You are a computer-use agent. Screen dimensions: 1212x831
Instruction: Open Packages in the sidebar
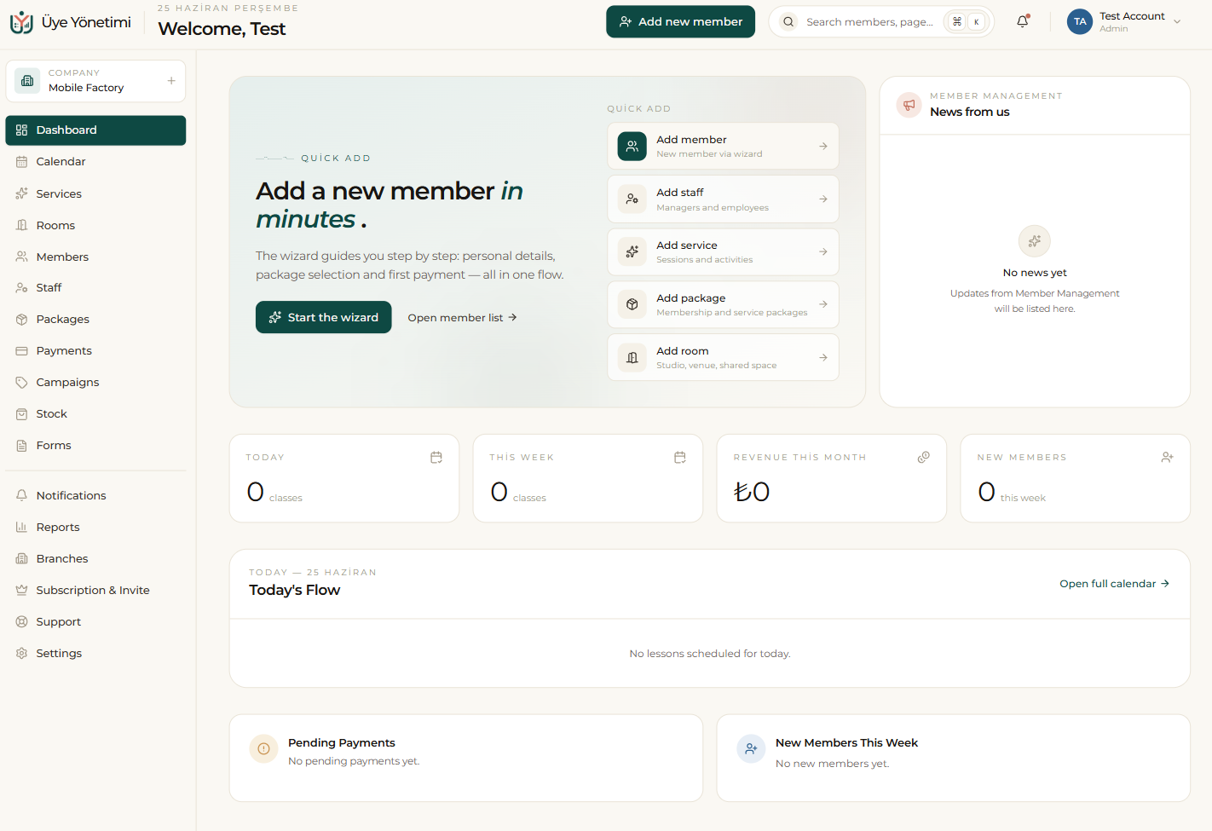95,320
